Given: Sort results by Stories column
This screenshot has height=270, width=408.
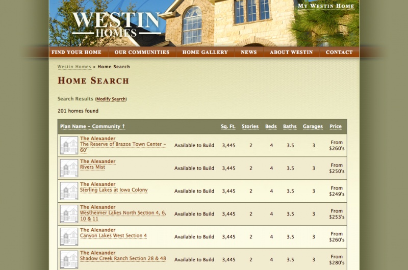Looking at the screenshot, I should click(x=250, y=126).
